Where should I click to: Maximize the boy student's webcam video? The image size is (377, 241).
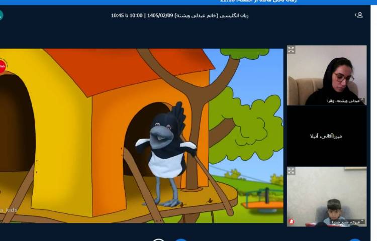click(291, 171)
